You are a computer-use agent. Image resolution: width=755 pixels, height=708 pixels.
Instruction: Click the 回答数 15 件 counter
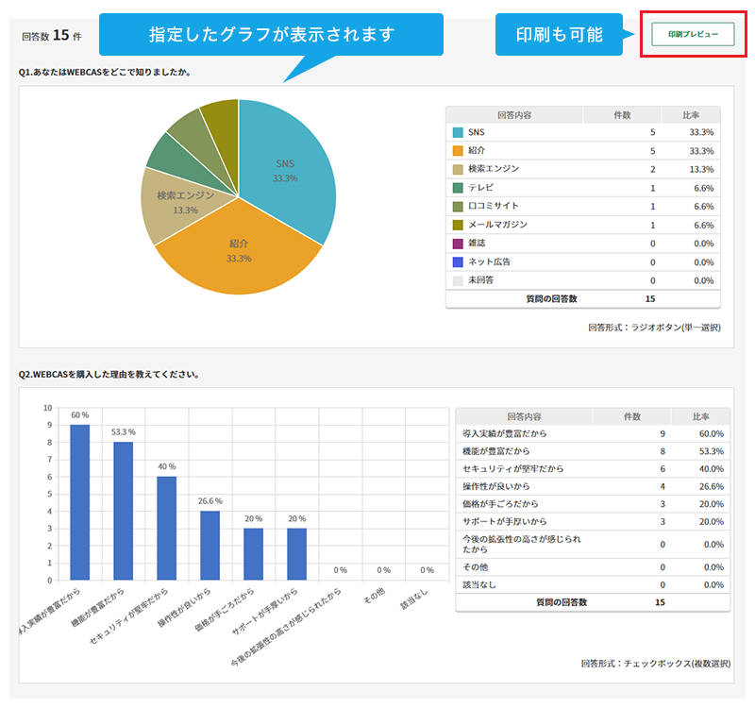52,35
